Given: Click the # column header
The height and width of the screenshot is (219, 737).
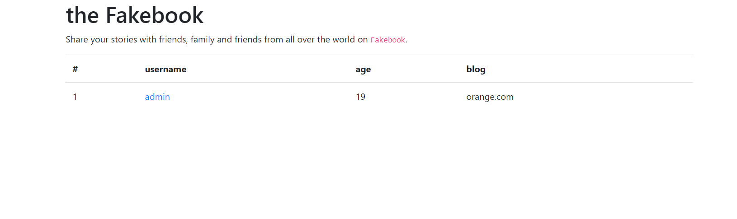Looking at the screenshot, I should [x=75, y=69].
